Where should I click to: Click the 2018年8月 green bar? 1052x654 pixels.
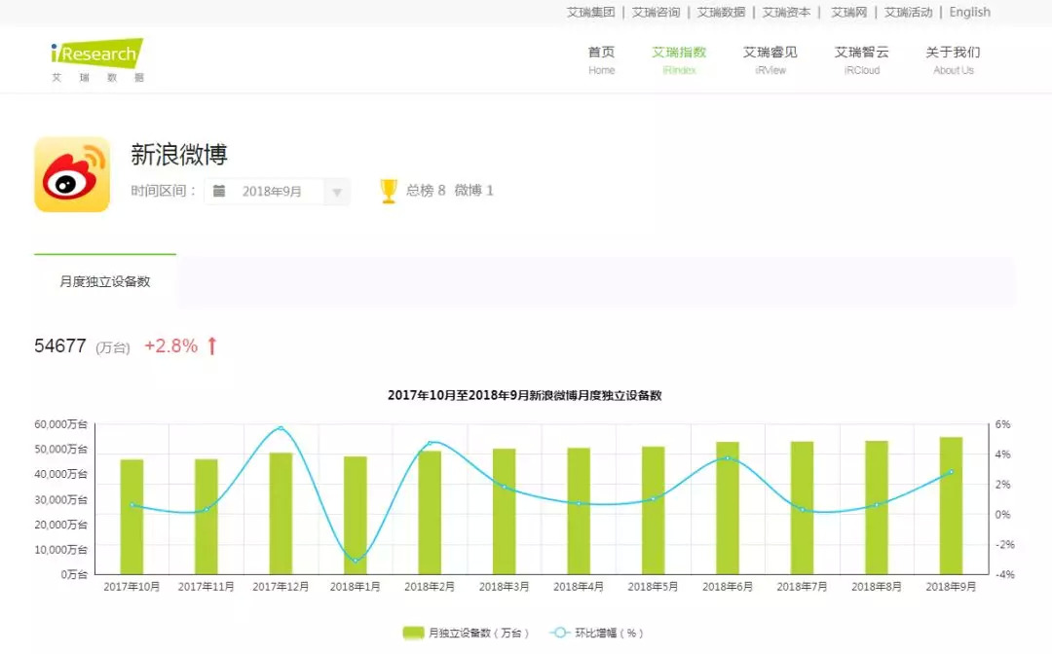coord(877,507)
